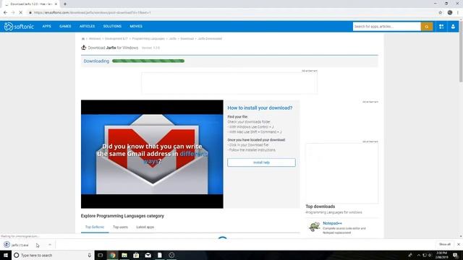
Task: Open the circular app icon on the taskbar
Action: click(171, 255)
